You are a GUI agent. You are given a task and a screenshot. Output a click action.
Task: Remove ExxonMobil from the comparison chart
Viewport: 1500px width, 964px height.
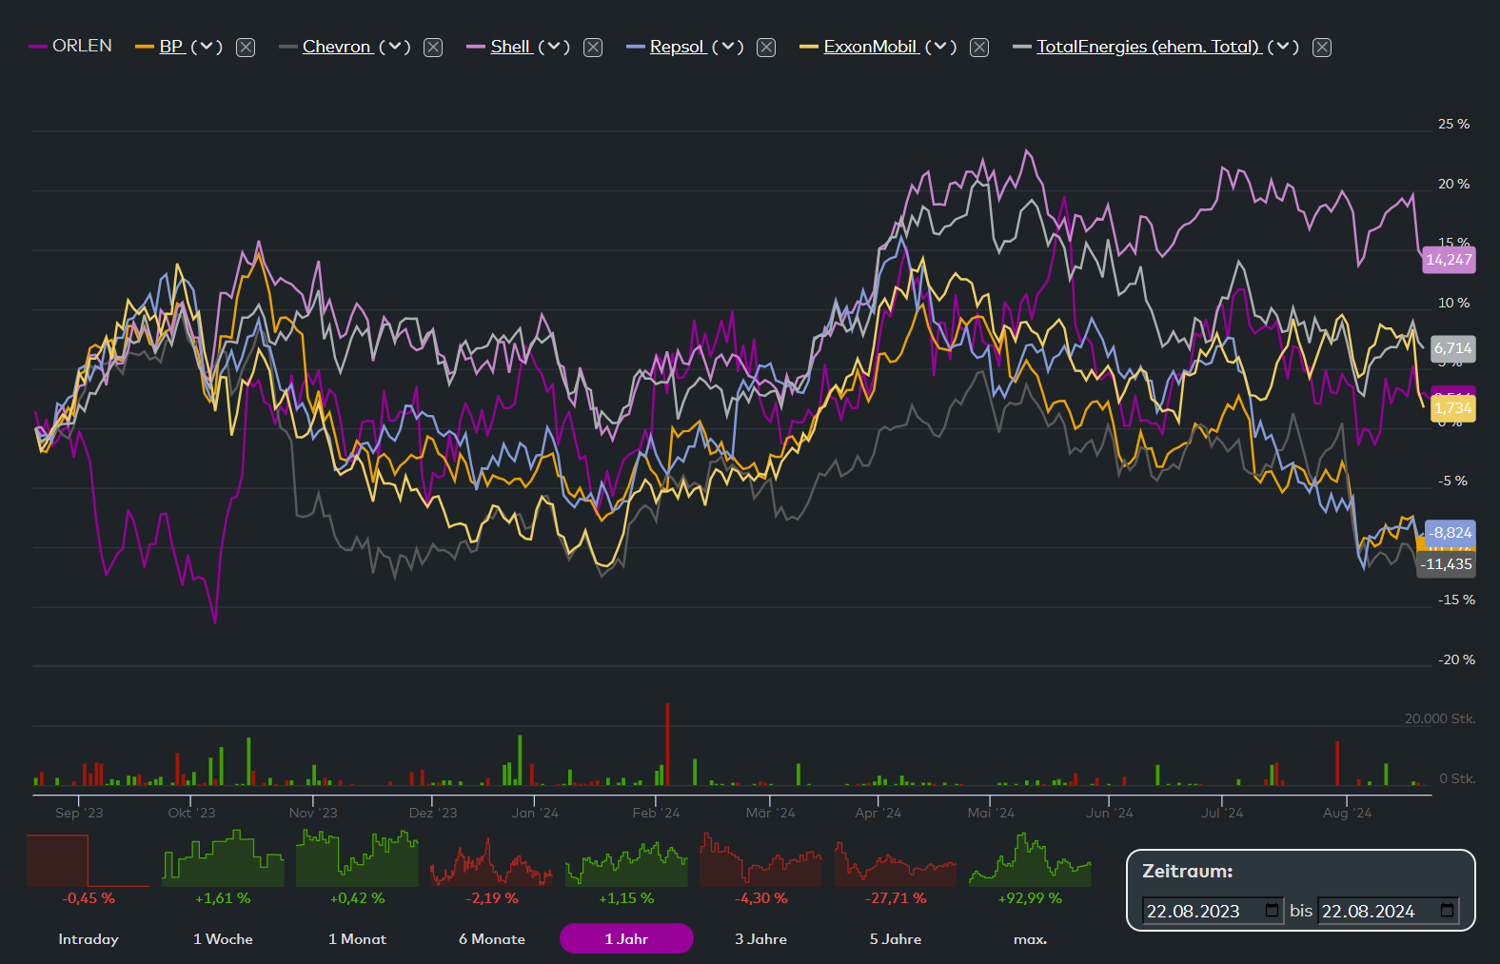pyautogui.click(x=979, y=48)
